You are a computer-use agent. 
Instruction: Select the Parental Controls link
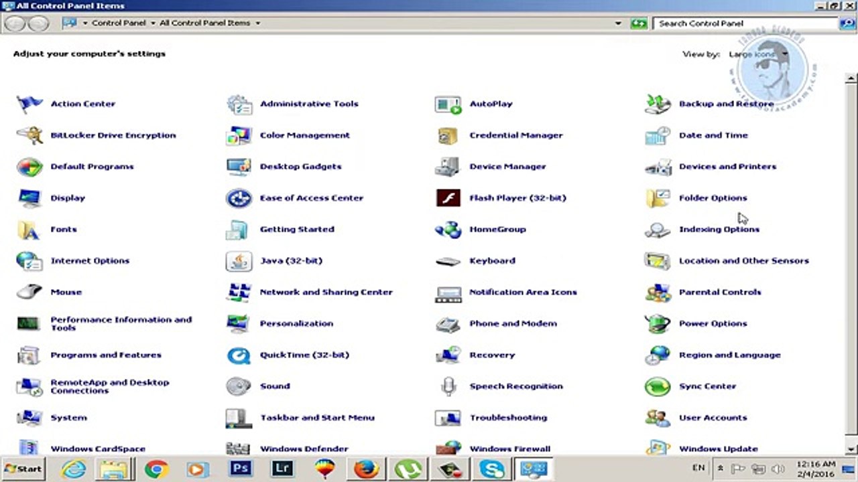coord(720,292)
